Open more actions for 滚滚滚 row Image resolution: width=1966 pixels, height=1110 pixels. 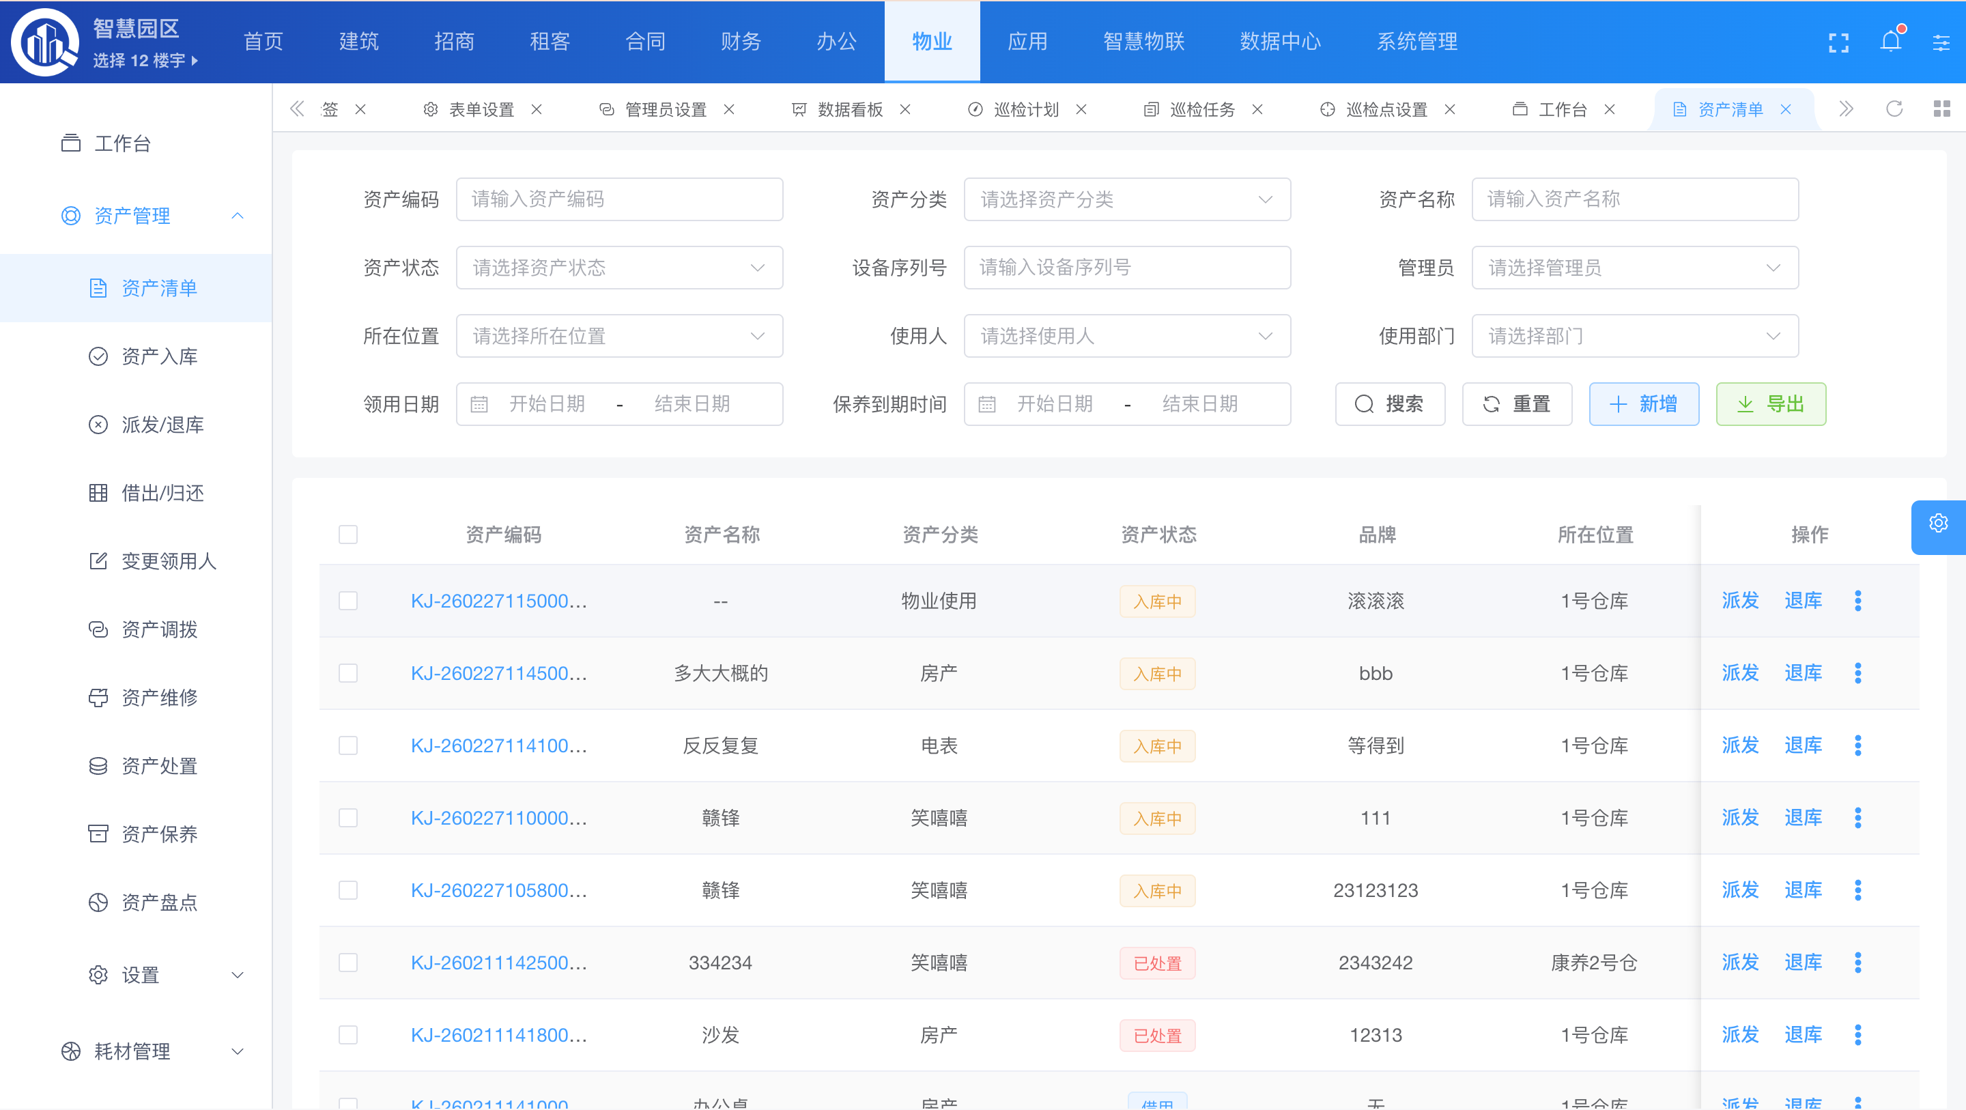coord(1857,601)
